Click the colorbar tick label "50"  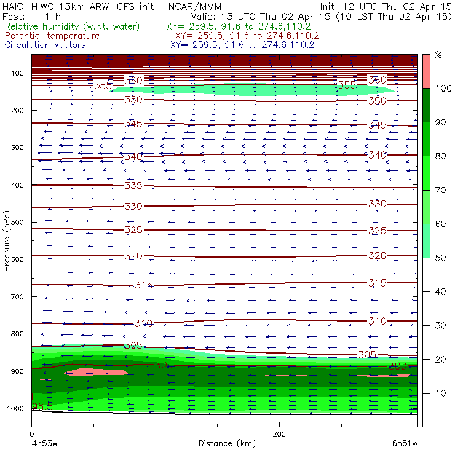[x=440, y=258]
